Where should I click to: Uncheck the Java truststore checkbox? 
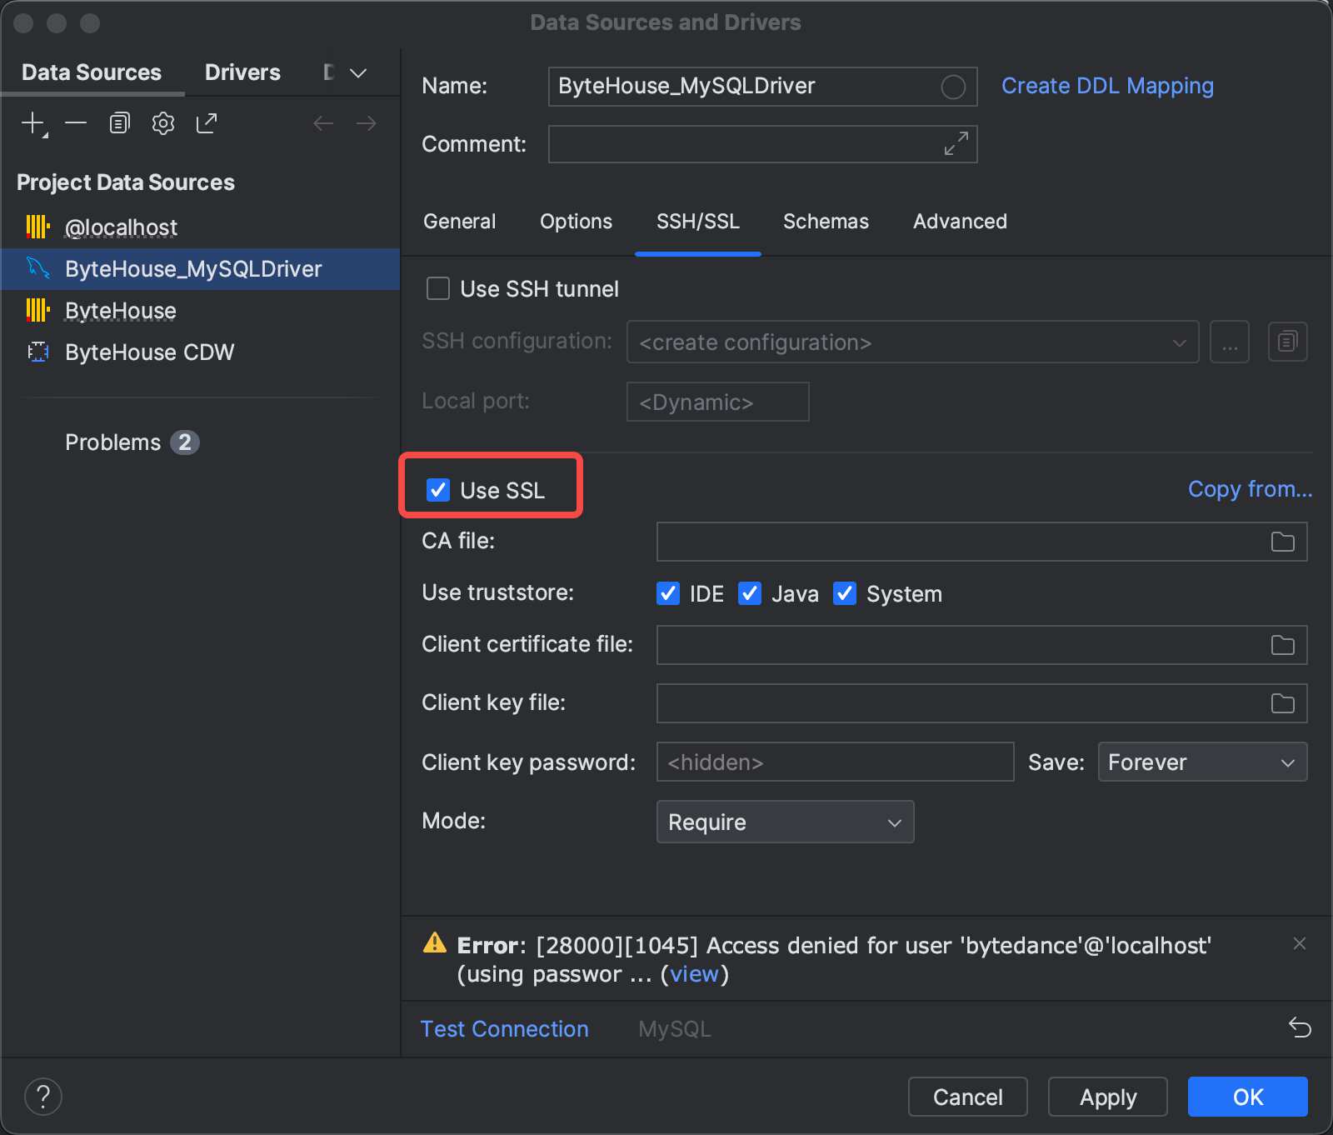pyautogui.click(x=750, y=593)
